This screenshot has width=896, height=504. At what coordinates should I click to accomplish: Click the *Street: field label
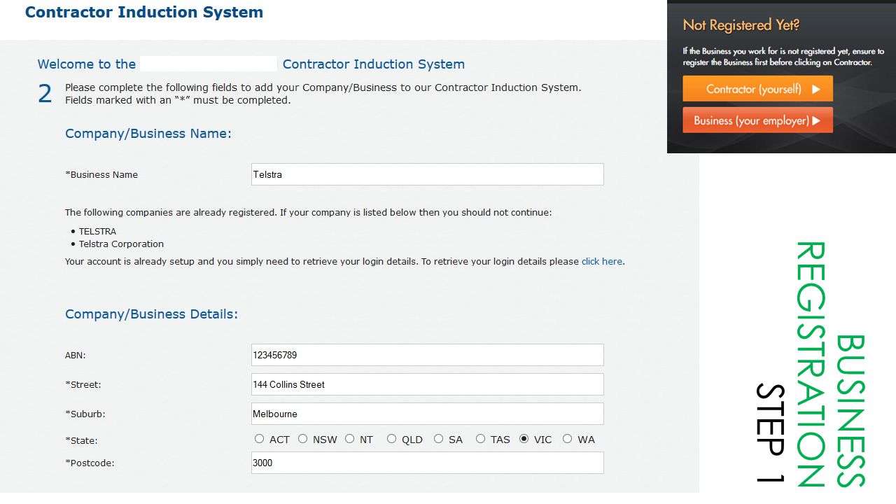(83, 384)
